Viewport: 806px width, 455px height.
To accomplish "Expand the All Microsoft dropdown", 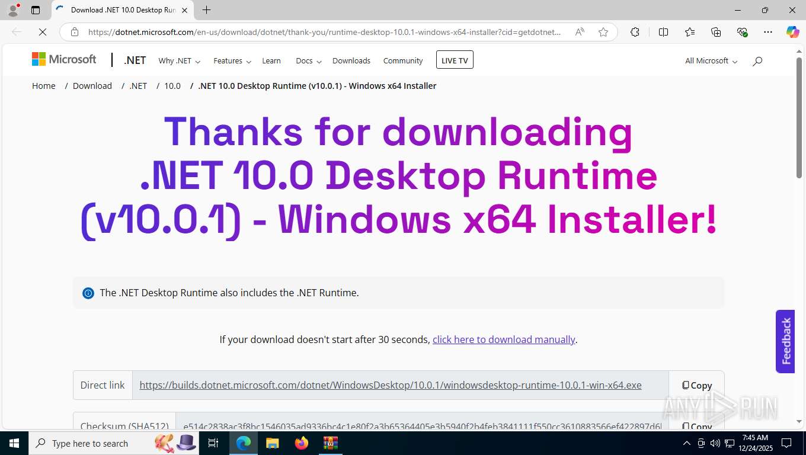I will 711,60.
